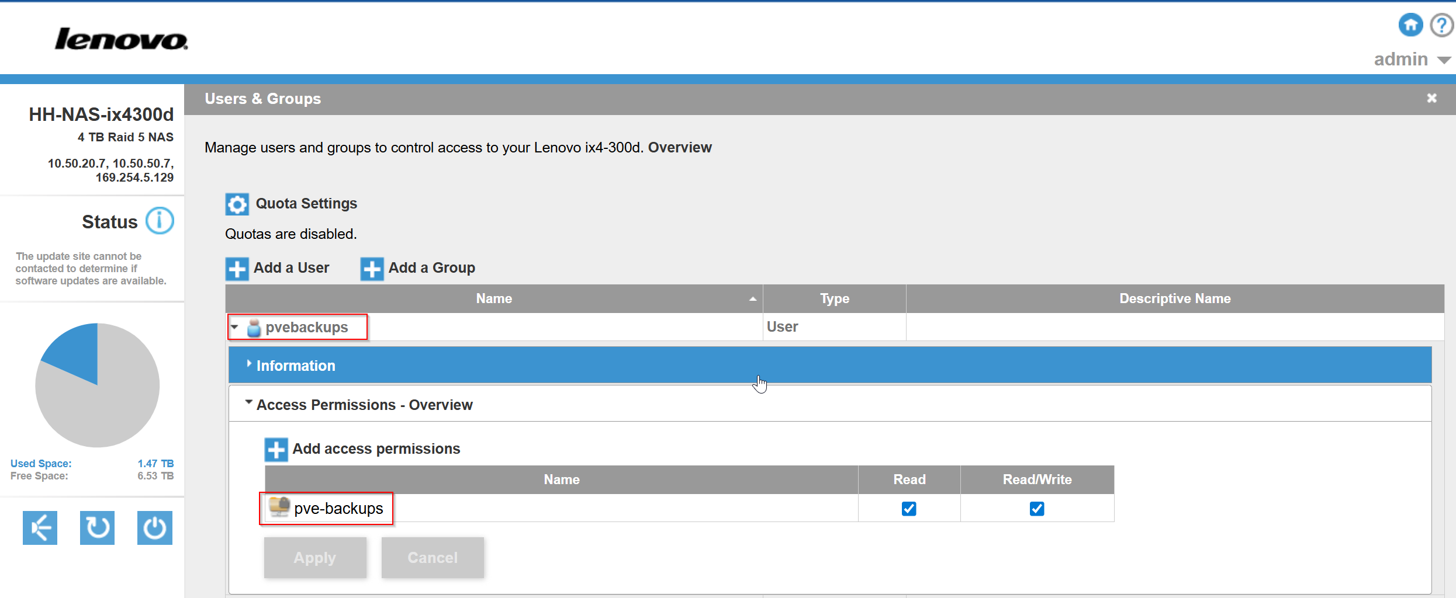Click Add a Group label
Screen dimensions: 1456x598
pos(432,267)
